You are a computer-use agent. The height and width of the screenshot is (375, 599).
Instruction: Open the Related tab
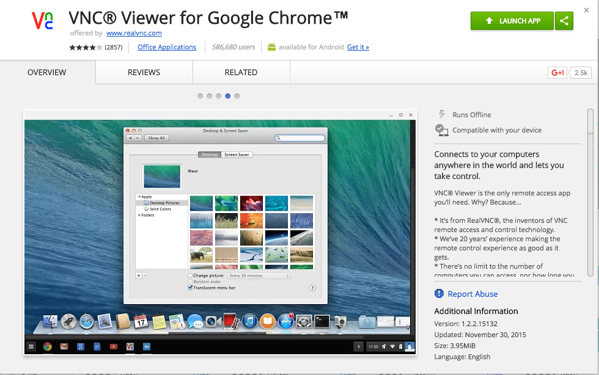pos(241,73)
